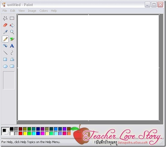Select the Fill With Color bucket
Viewport: 166px width, 147px height.
pos(12,25)
